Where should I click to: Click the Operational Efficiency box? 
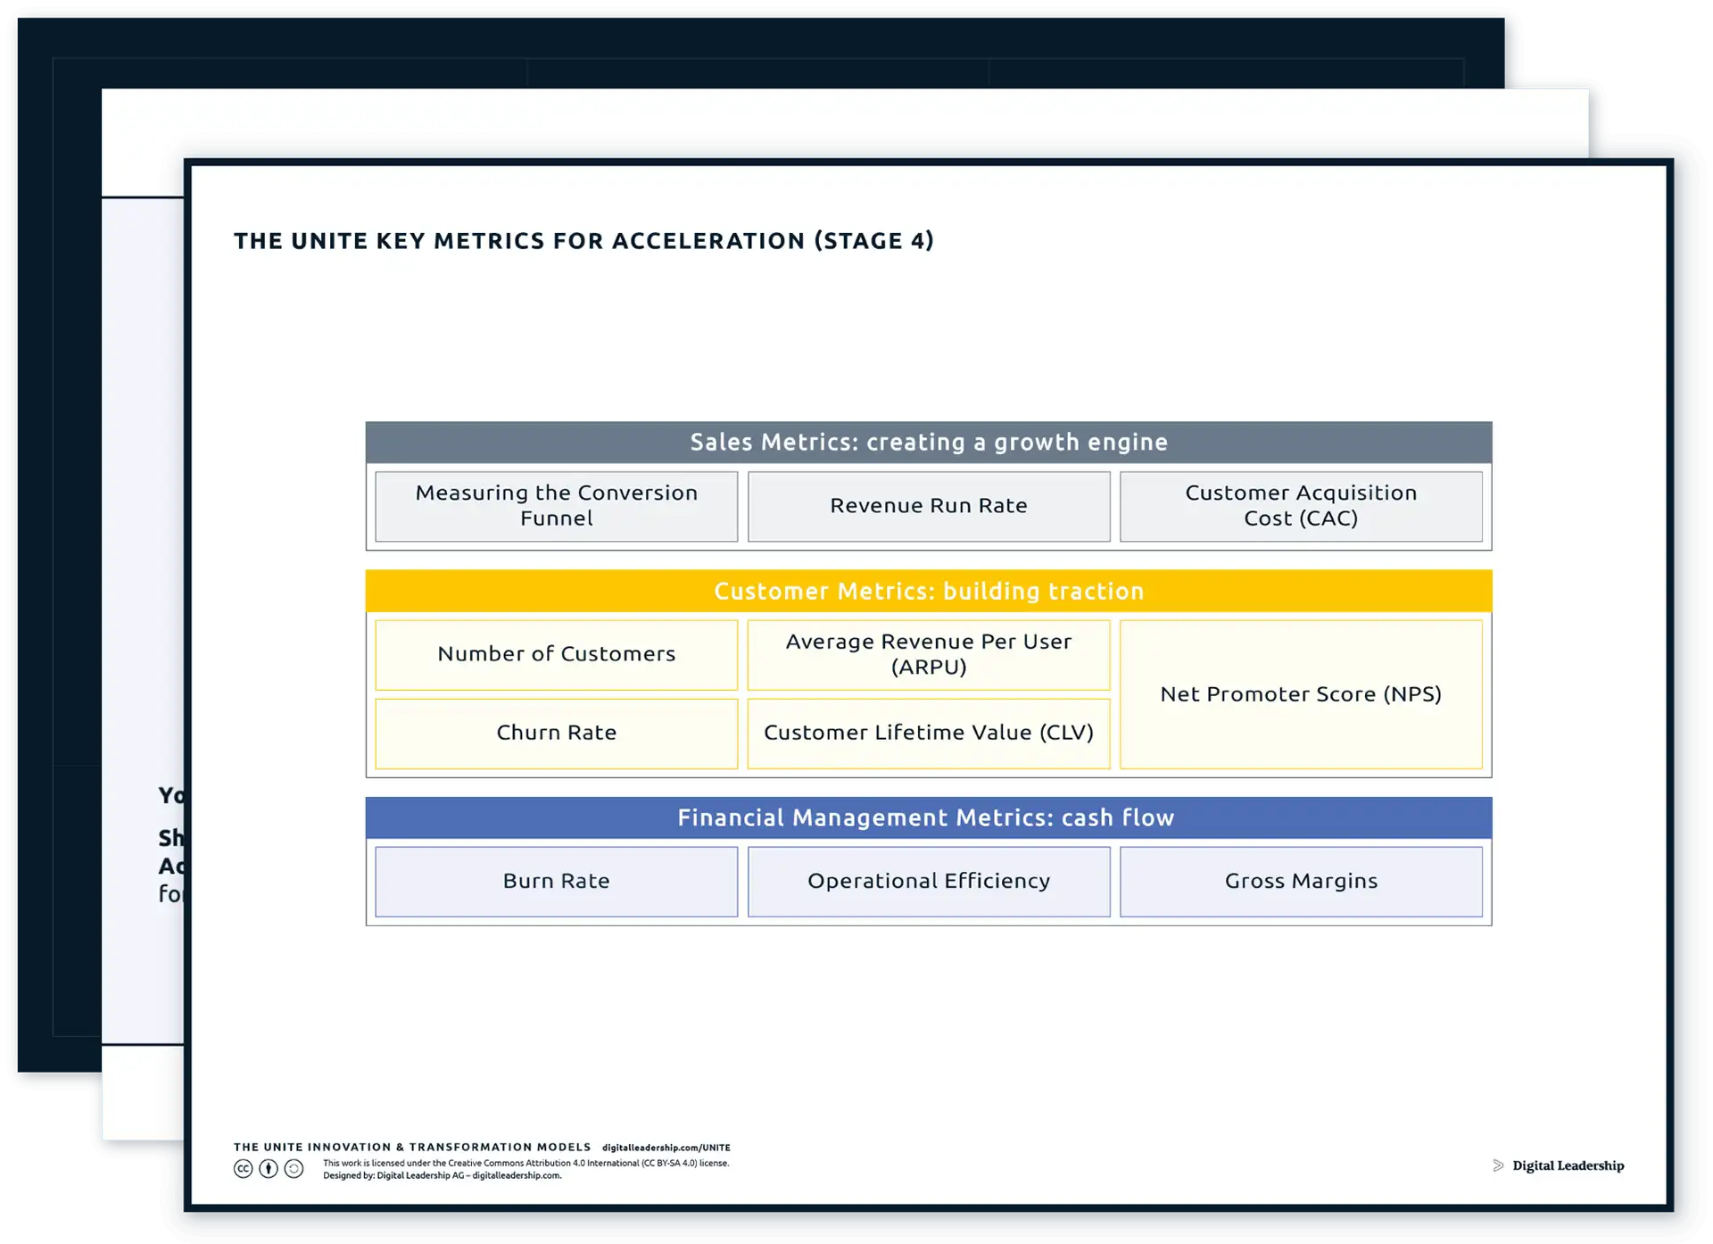929,882
